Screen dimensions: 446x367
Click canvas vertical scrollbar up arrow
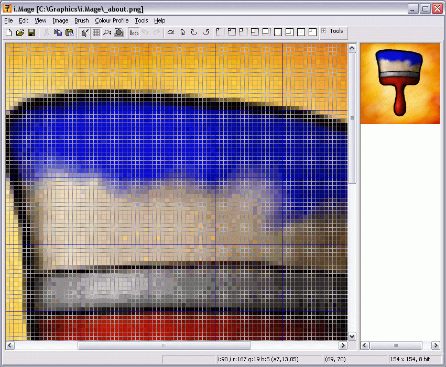[x=352, y=48]
